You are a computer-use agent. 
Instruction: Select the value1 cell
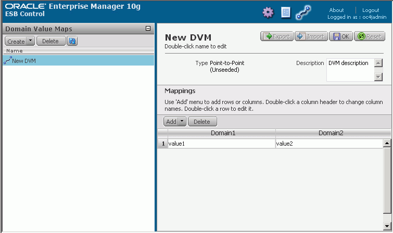click(222, 144)
